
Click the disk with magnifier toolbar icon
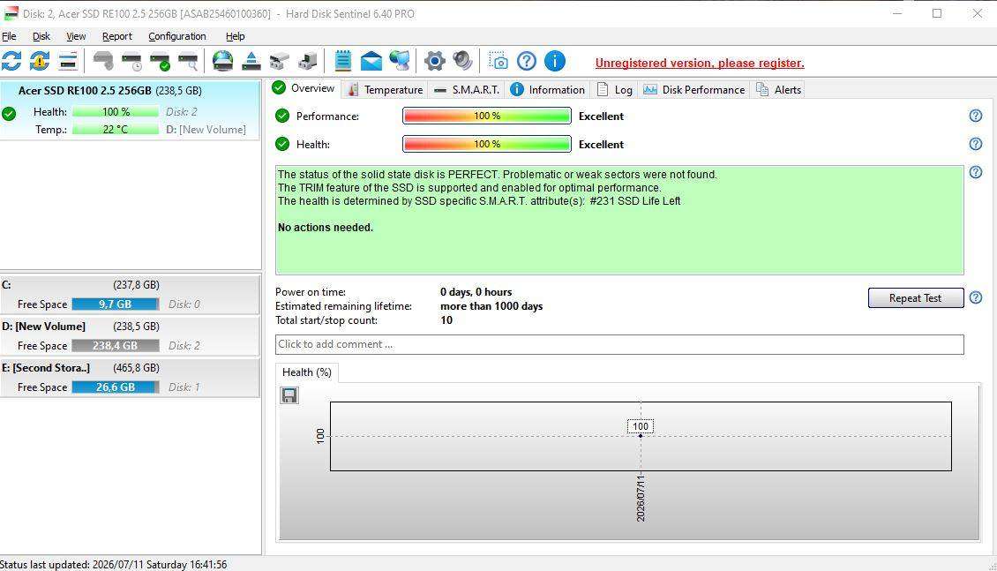click(x=188, y=61)
